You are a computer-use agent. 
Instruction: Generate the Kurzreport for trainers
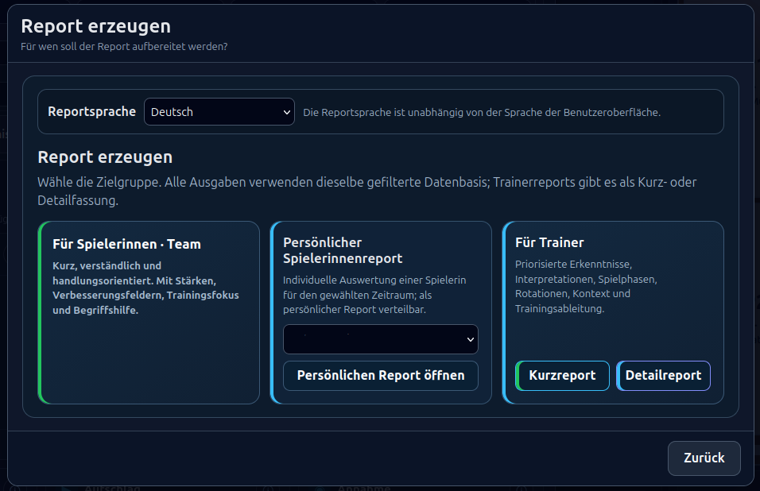click(562, 375)
